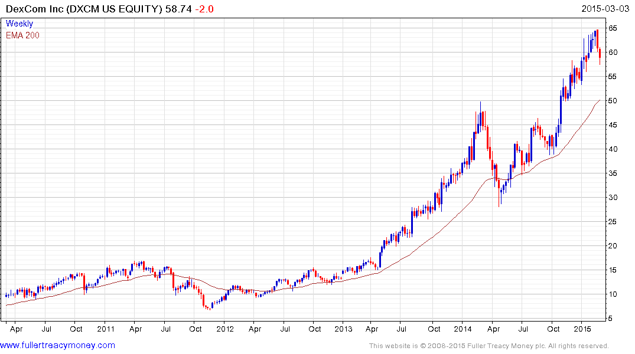Click the 2013 time axis label
This screenshot has width=635, height=354.
pos(343,329)
